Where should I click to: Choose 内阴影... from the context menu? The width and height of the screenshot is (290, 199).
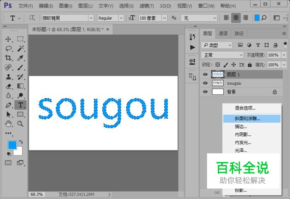click(x=252, y=134)
